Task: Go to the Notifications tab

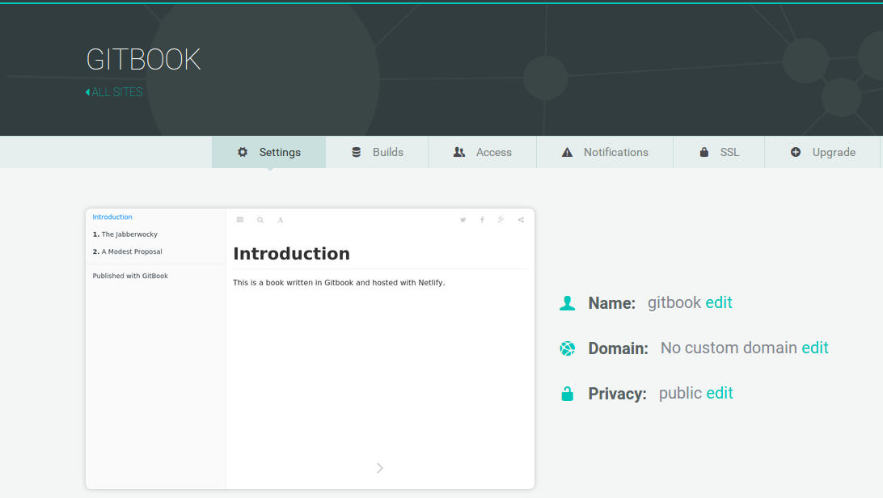Action: click(605, 152)
